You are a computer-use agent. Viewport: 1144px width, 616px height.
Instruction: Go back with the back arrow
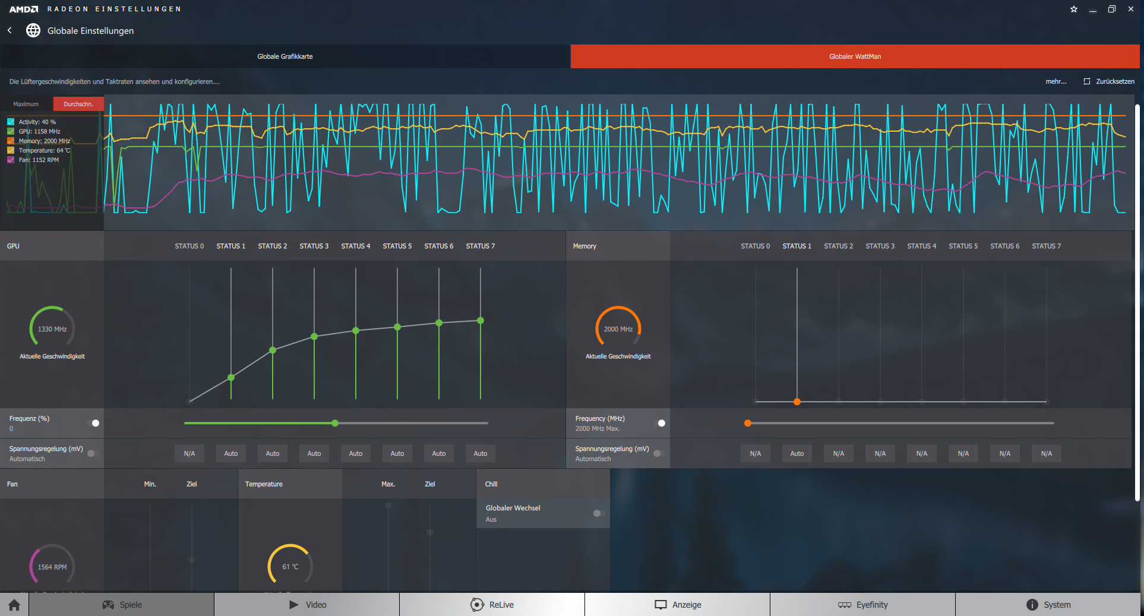(10, 30)
